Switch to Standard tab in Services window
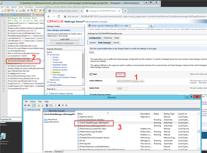The height and width of the screenshot is (153, 207). (58, 152)
